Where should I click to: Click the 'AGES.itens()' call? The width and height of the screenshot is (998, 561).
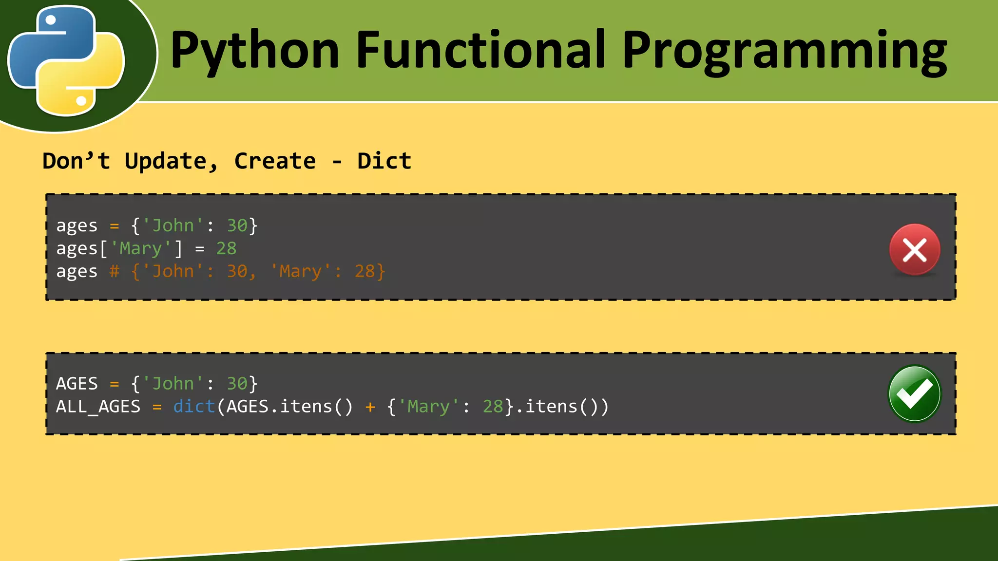pyautogui.click(x=289, y=406)
